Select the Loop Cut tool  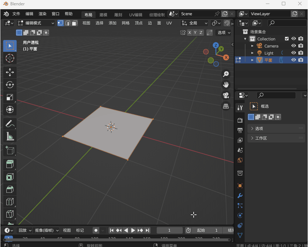[x=10, y=202]
